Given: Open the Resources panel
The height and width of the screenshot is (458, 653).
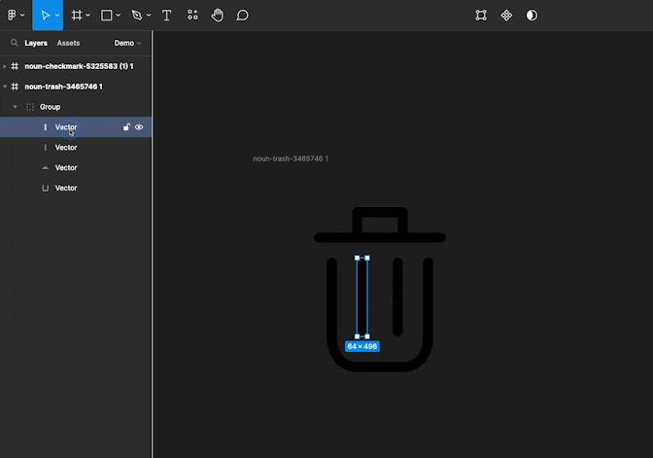Looking at the screenshot, I should click(192, 16).
